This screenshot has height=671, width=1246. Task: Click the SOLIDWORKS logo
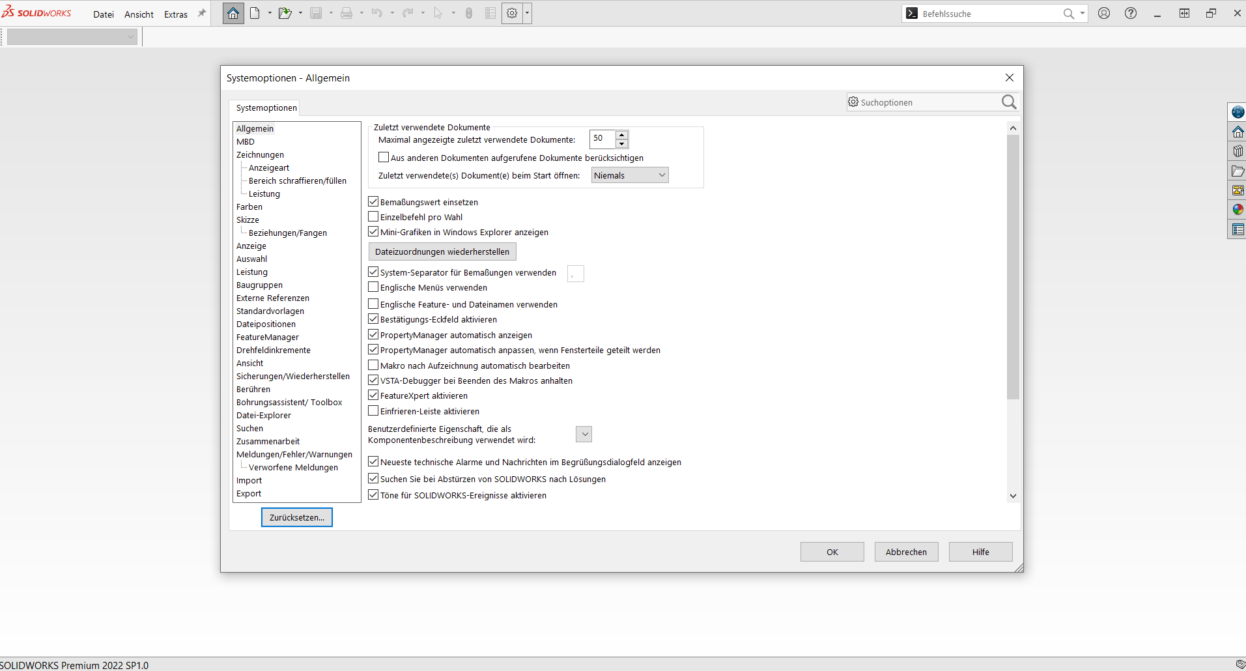[x=36, y=12]
